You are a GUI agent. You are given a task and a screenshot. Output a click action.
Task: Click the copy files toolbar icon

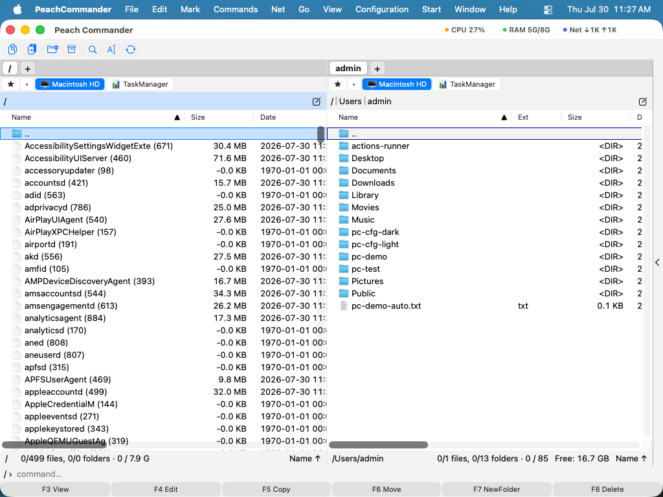click(13, 49)
